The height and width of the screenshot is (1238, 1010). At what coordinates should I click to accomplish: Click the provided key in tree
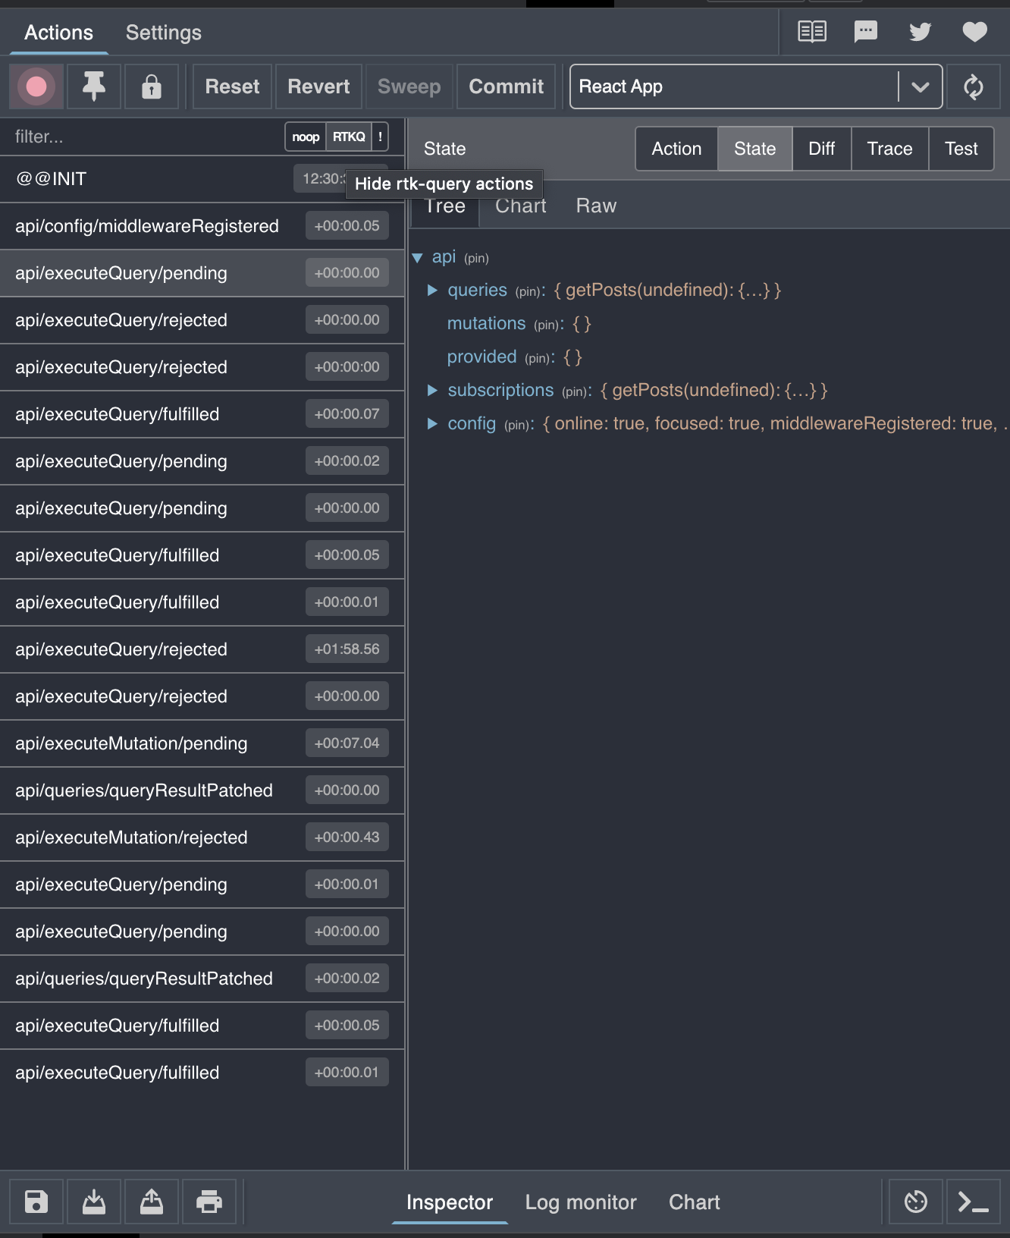click(x=481, y=357)
